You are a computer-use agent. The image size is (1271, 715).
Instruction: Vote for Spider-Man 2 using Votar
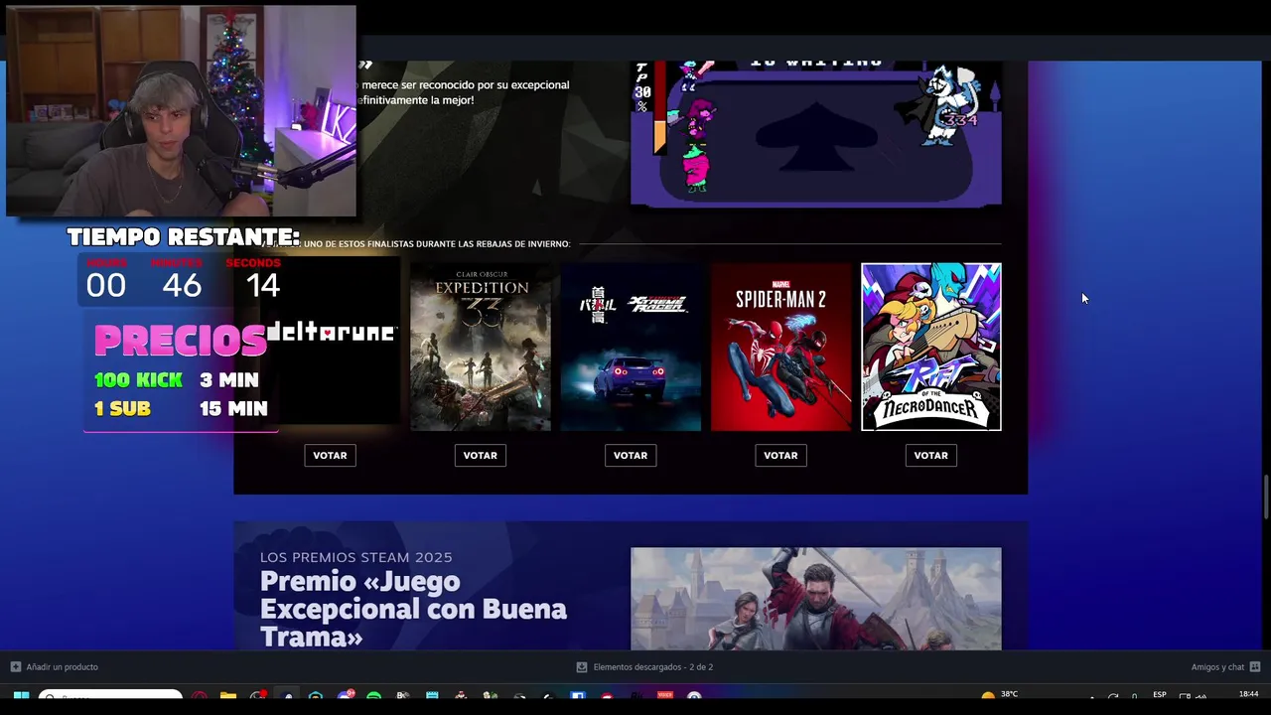(780, 455)
